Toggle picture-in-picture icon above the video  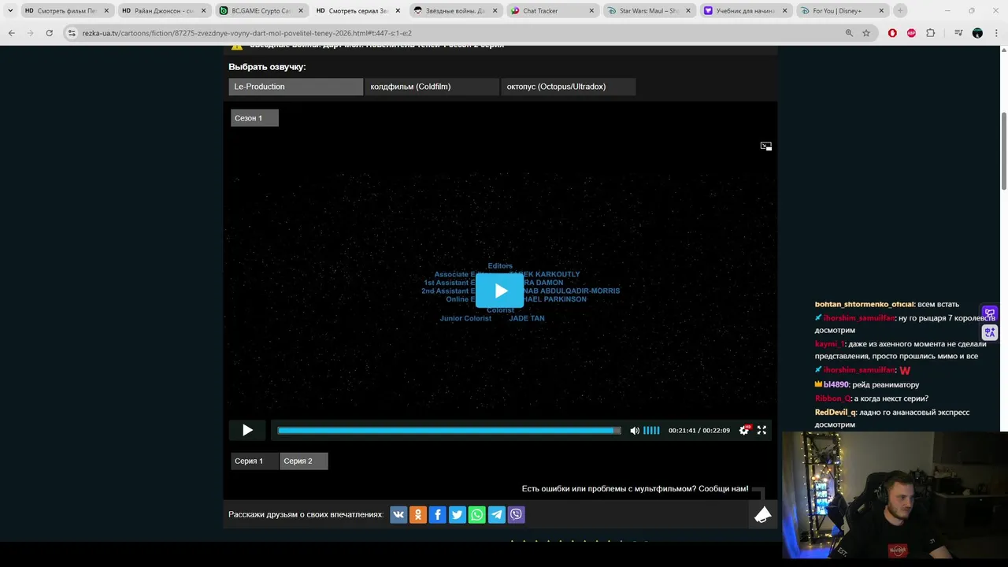(765, 146)
